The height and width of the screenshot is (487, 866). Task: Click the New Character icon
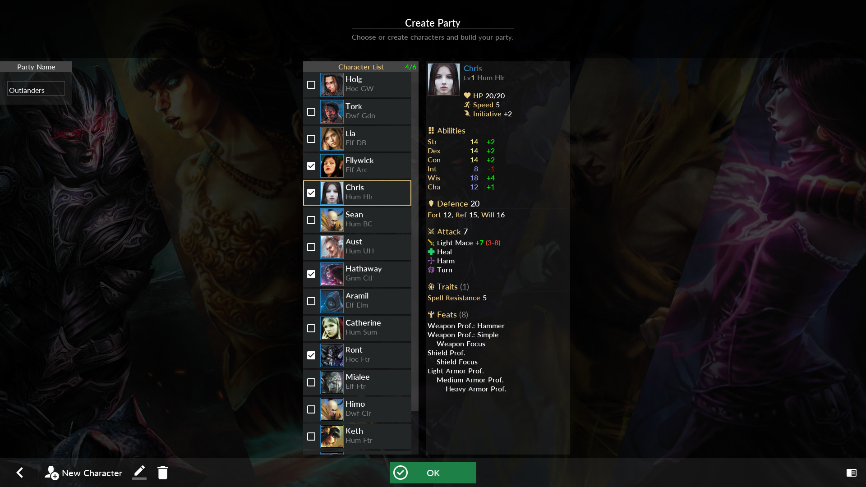click(51, 473)
